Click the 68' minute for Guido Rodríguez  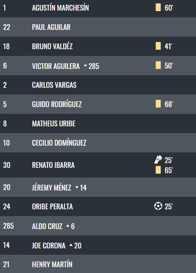click(169, 104)
